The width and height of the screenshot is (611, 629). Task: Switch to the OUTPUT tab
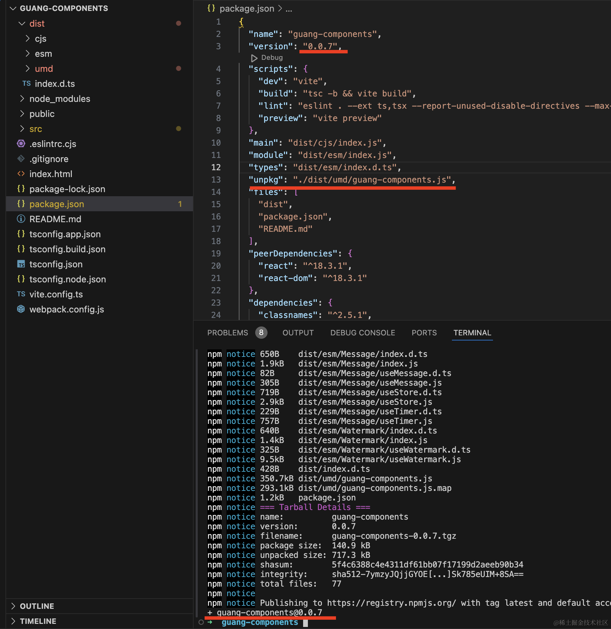298,333
